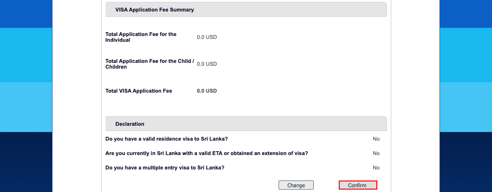Click the Confirm button
492x192 pixels.
(x=358, y=185)
